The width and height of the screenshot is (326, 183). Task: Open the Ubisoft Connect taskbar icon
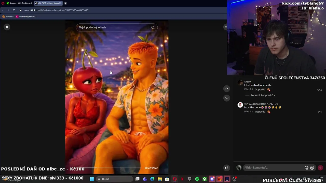[x=227, y=179]
